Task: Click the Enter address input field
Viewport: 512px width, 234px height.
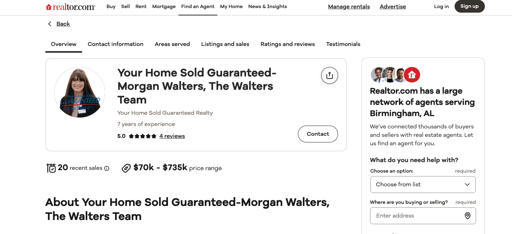Action: point(416,215)
